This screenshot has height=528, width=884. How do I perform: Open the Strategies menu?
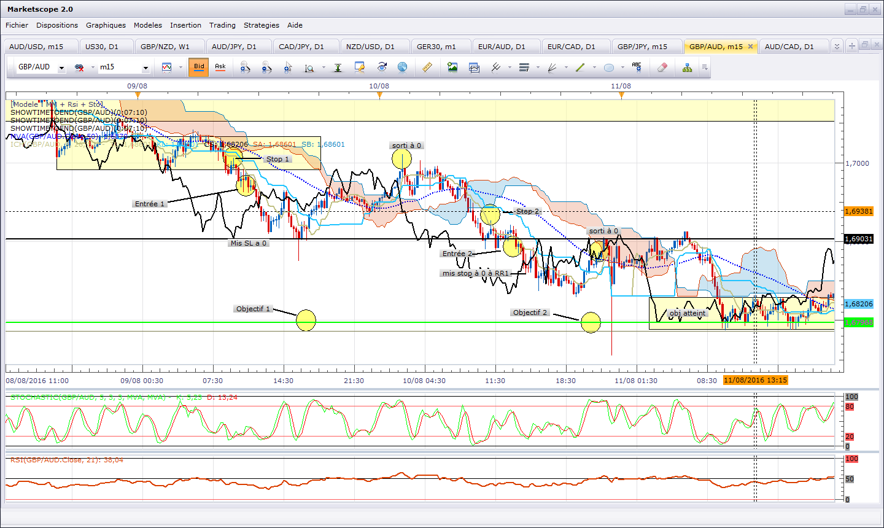tap(262, 25)
